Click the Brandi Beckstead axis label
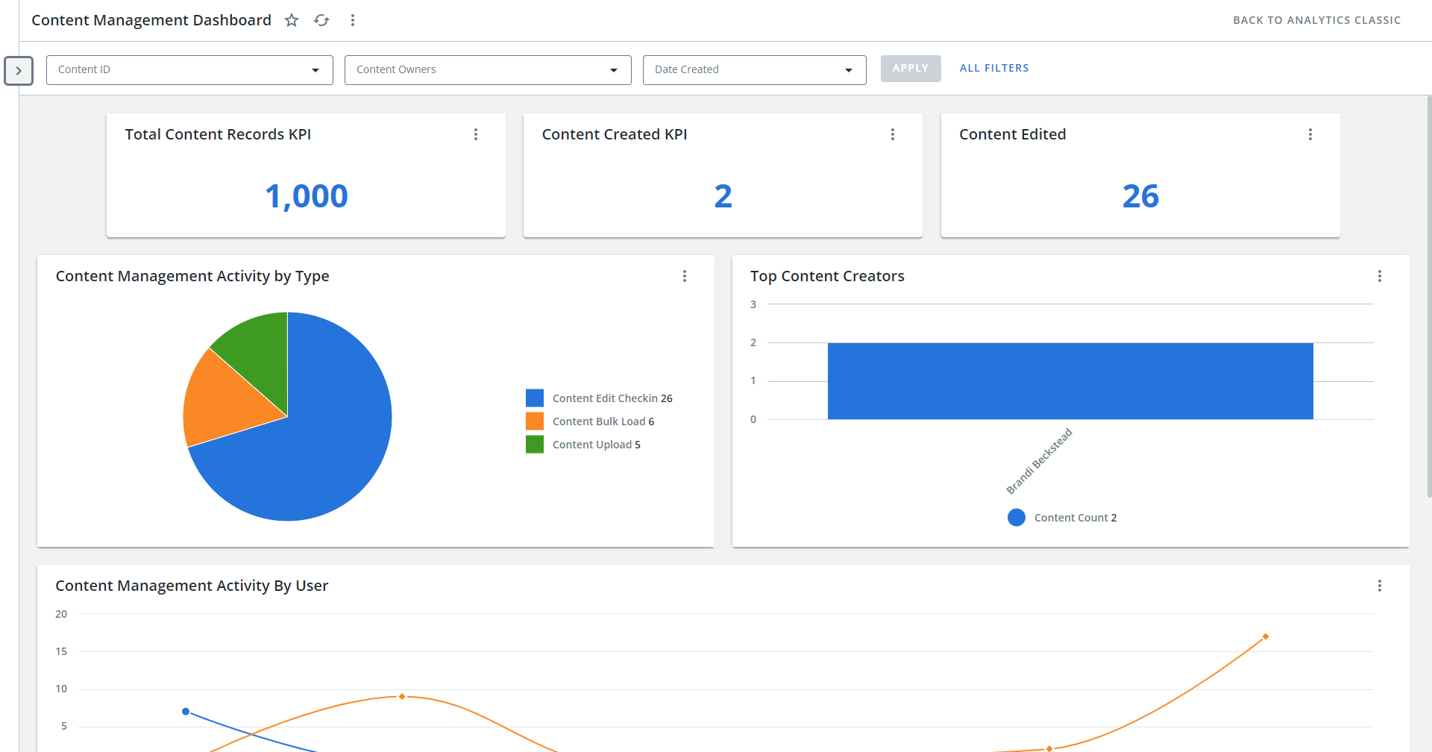This screenshot has height=752, width=1432. tap(1039, 461)
